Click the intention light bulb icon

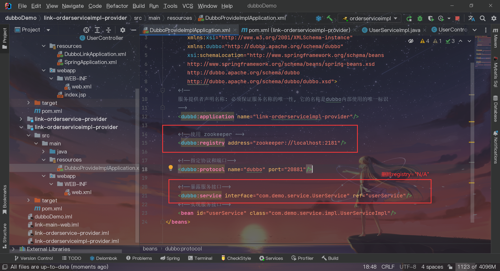click(x=171, y=168)
